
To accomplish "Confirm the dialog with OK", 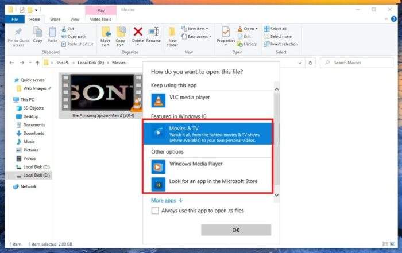I will [x=236, y=230].
